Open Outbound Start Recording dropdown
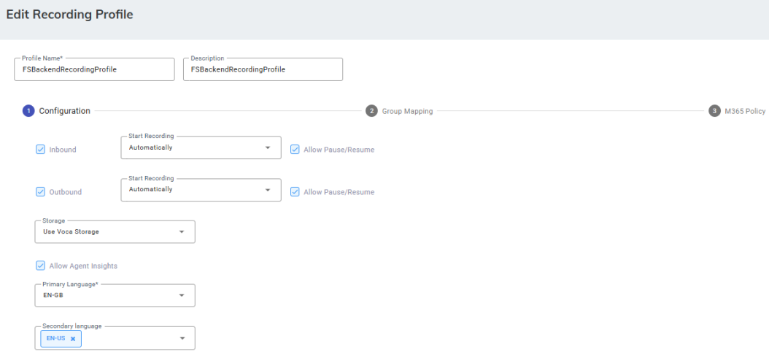 201,190
